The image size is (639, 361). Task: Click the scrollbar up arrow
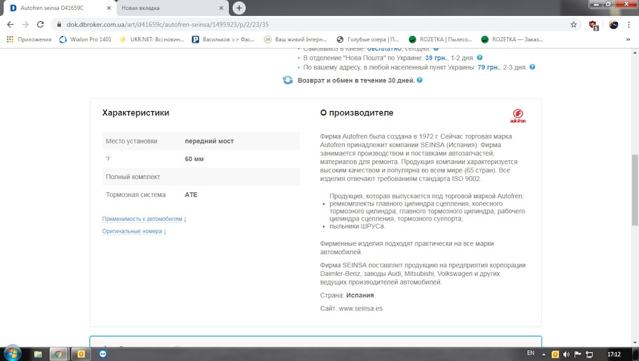point(634,53)
